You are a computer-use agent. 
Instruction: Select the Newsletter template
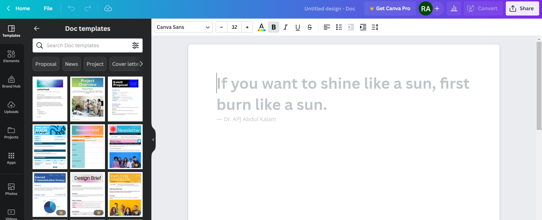pos(125,147)
